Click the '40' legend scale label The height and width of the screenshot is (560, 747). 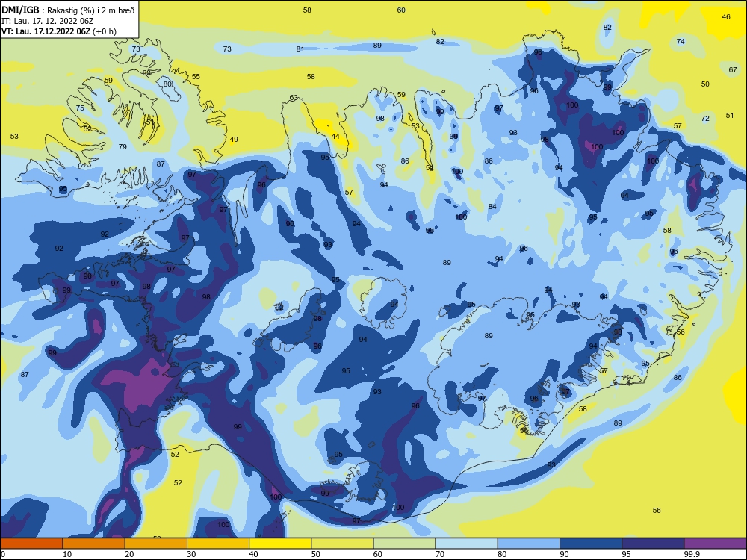pyautogui.click(x=254, y=554)
